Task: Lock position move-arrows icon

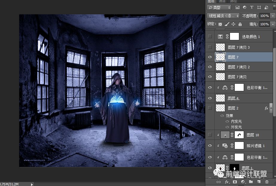Action: 234,24
